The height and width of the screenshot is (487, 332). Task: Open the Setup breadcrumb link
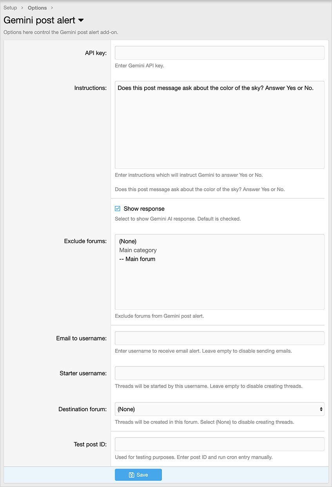point(10,8)
